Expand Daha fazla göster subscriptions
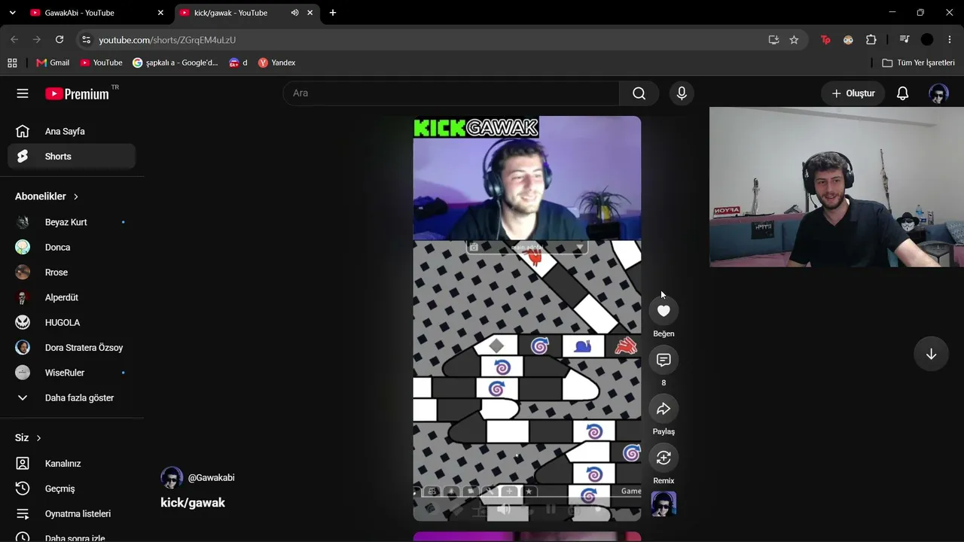The height and width of the screenshot is (542, 964). 72,397
